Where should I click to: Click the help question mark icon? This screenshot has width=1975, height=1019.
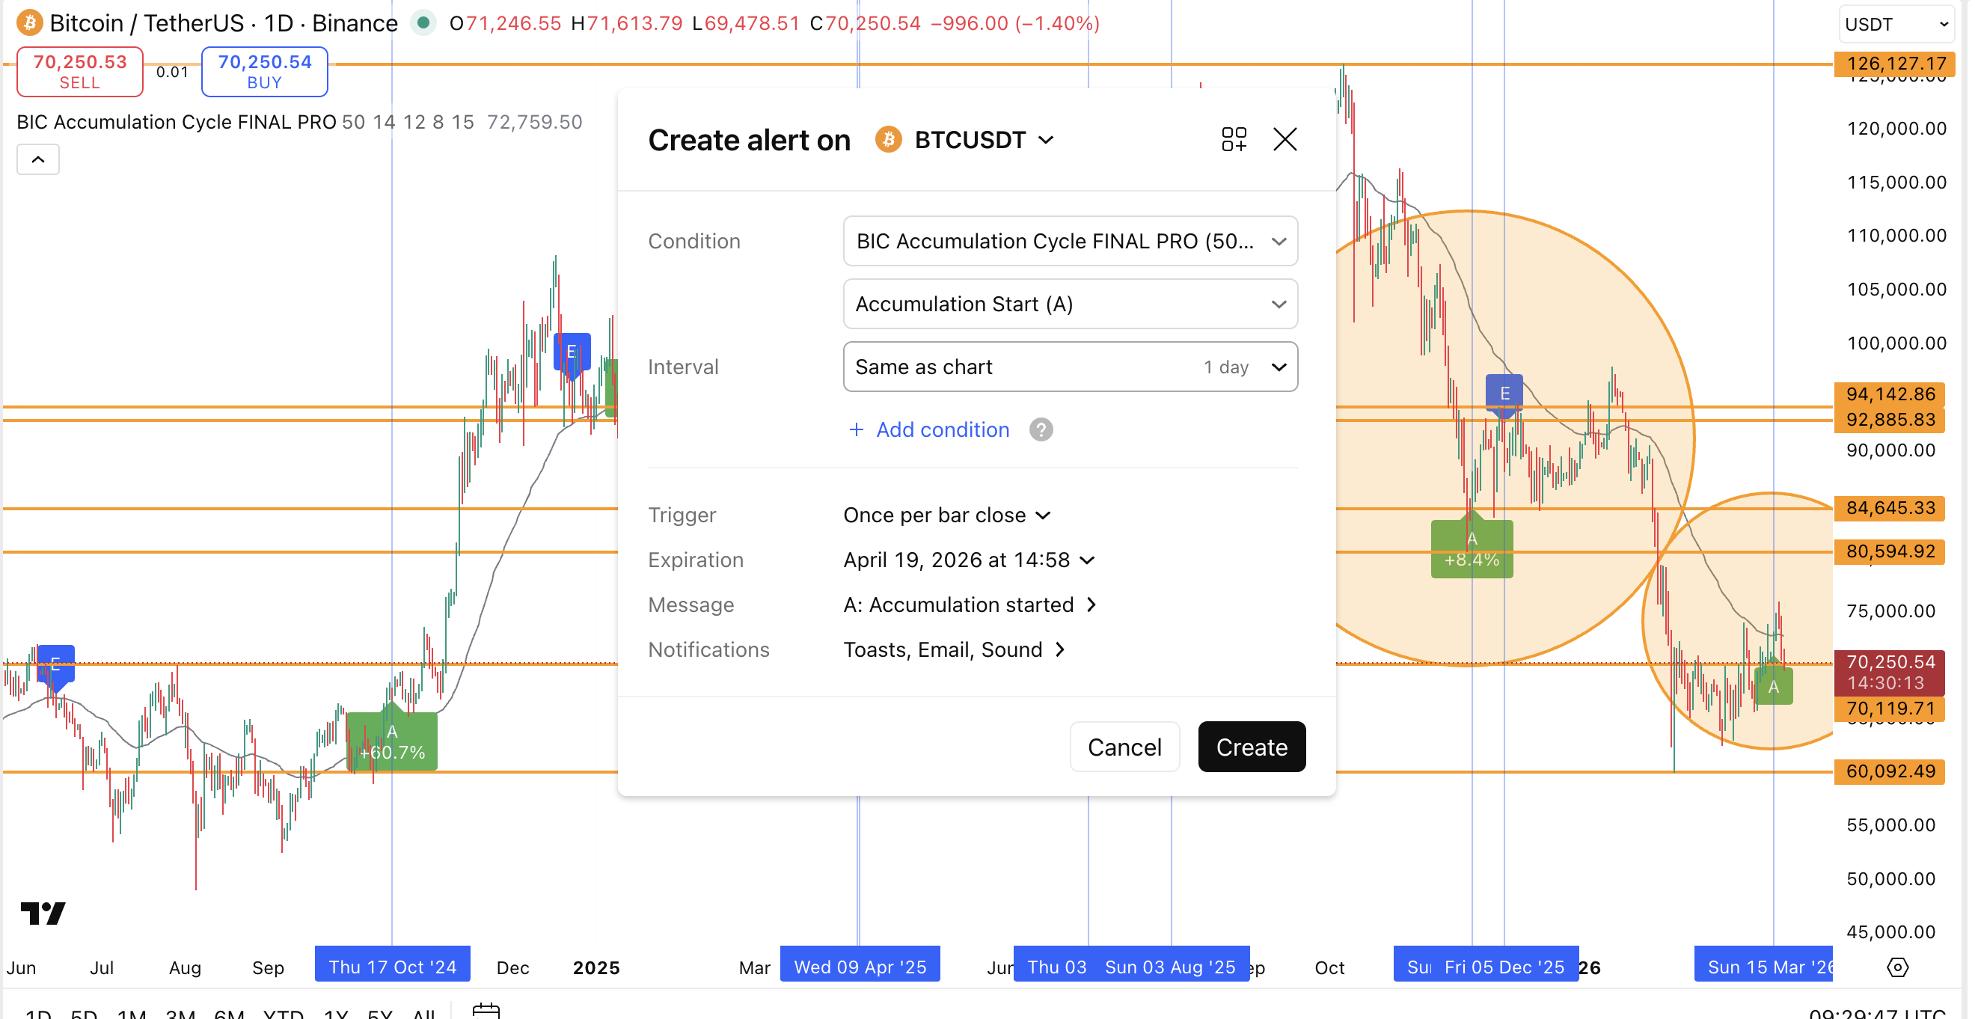coord(1041,429)
